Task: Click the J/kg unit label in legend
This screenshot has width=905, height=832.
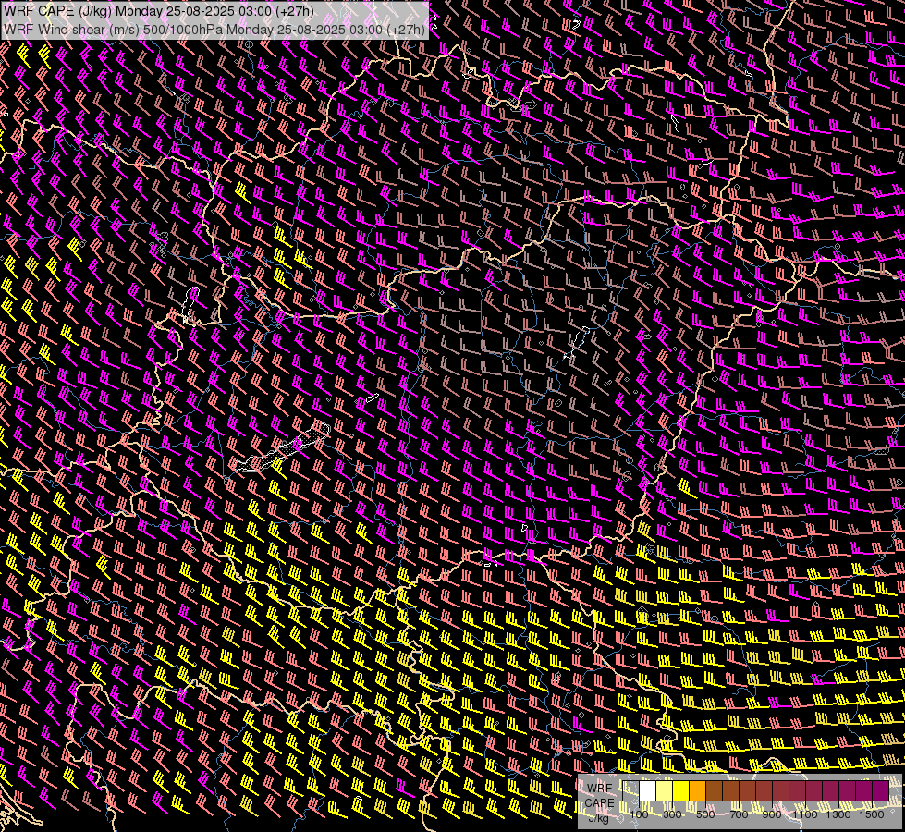Action: click(x=598, y=818)
